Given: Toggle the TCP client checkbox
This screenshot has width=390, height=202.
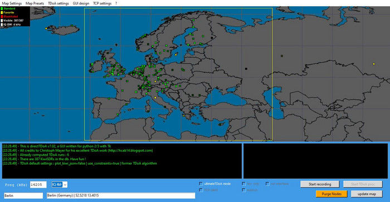Looking at the screenshot, I should pos(201,190).
